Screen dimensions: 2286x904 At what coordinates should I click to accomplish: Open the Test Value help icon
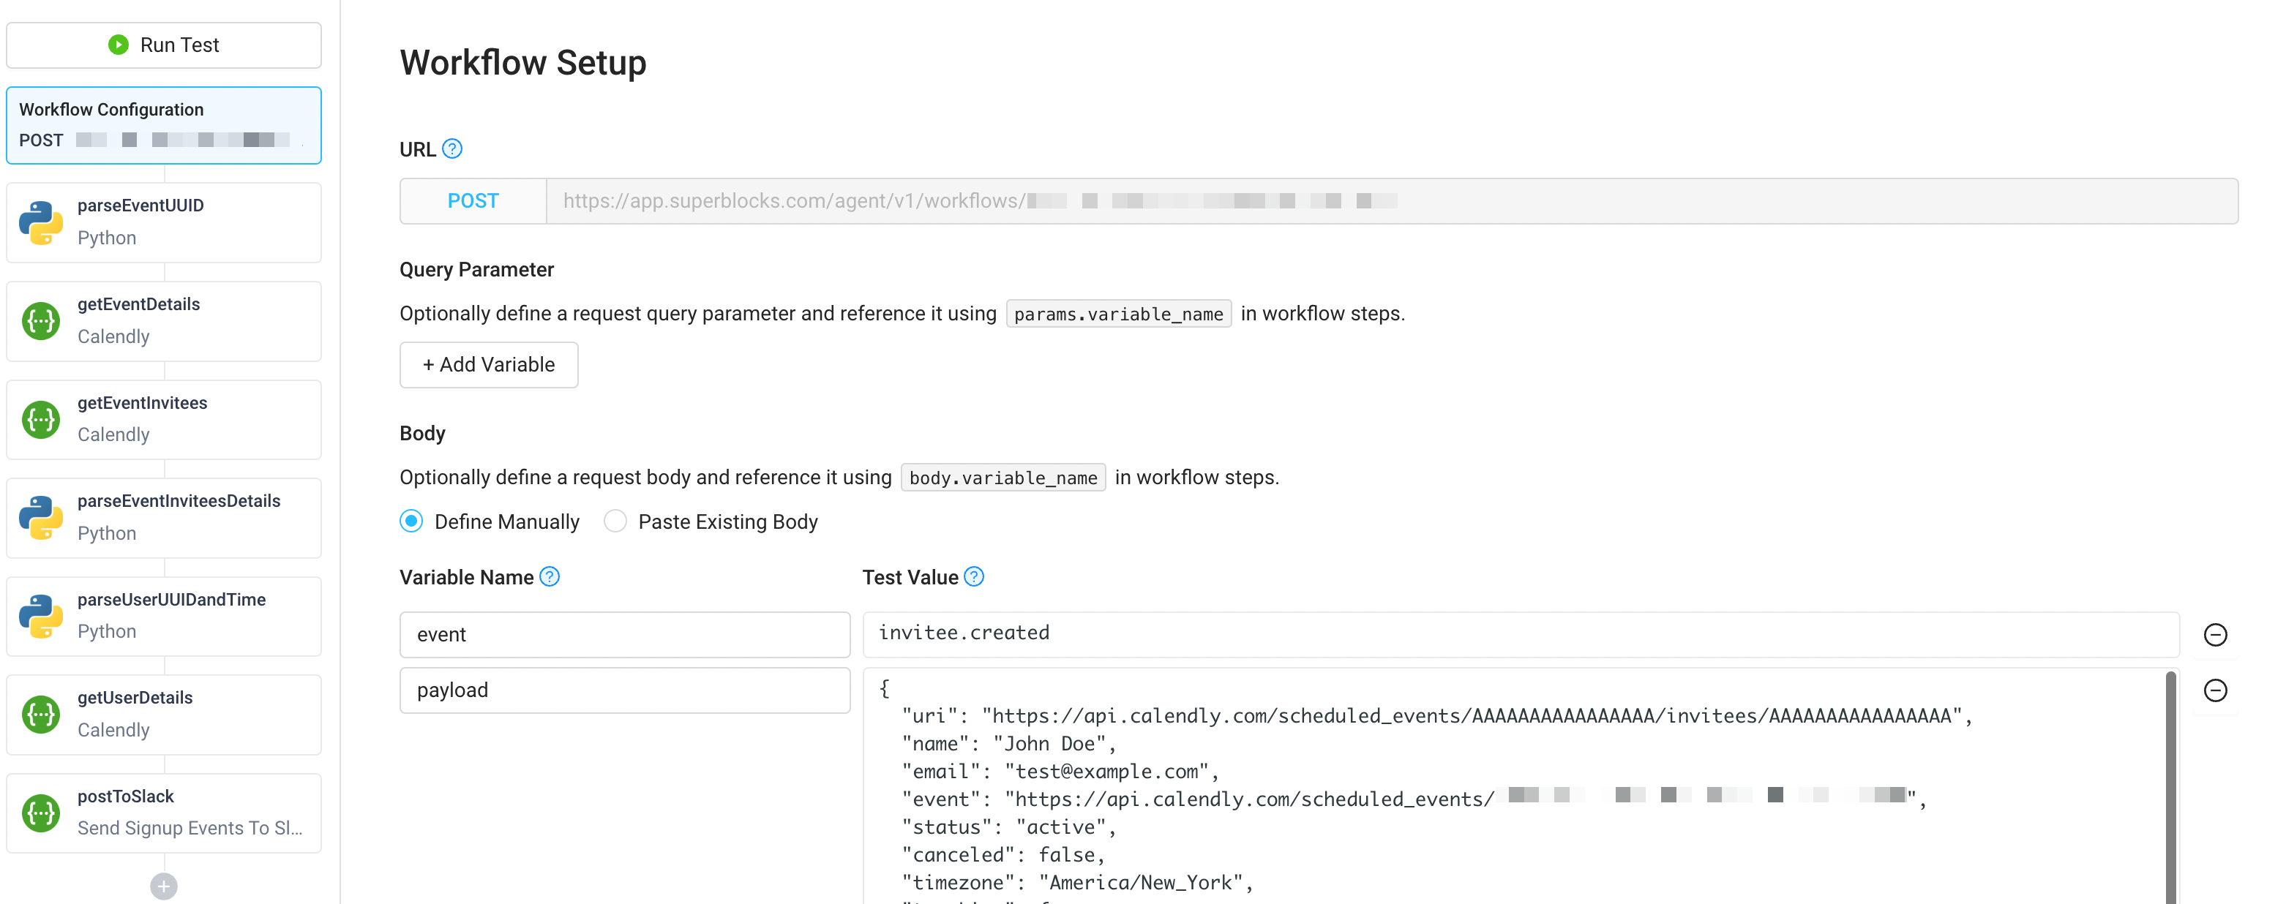pyautogui.click(x=973, y=576)
